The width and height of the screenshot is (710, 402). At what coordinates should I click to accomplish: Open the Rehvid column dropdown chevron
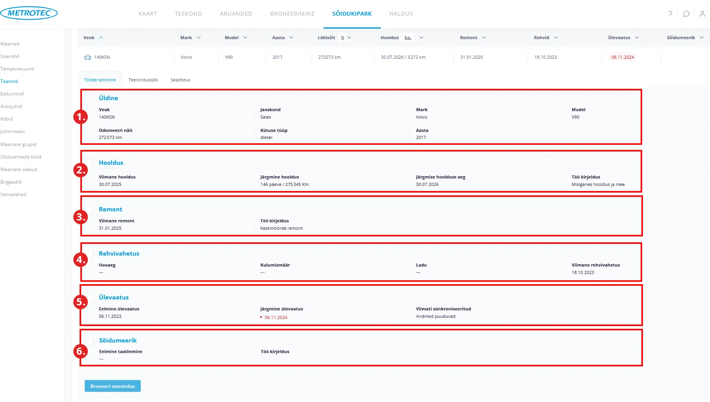pos(556,38)
